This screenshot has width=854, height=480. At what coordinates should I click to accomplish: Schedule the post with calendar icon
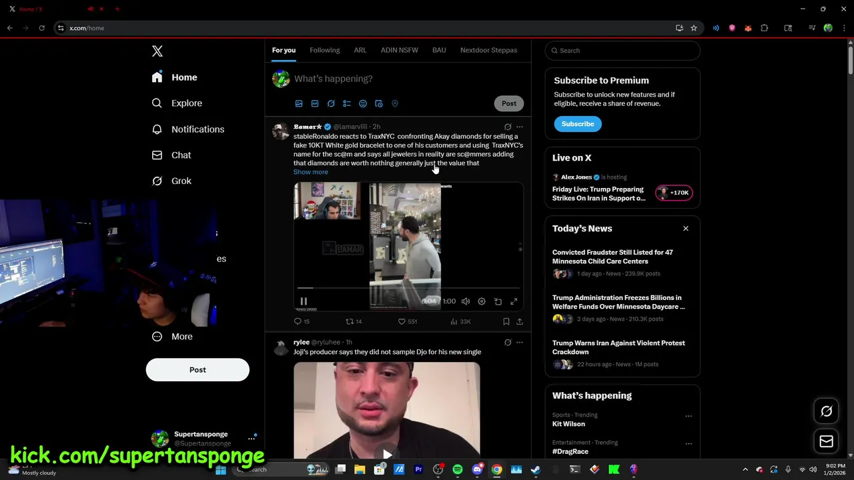click(379, 104)
